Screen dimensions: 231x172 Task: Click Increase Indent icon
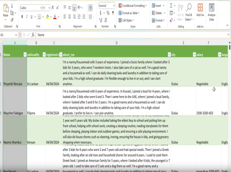(84, 17)
